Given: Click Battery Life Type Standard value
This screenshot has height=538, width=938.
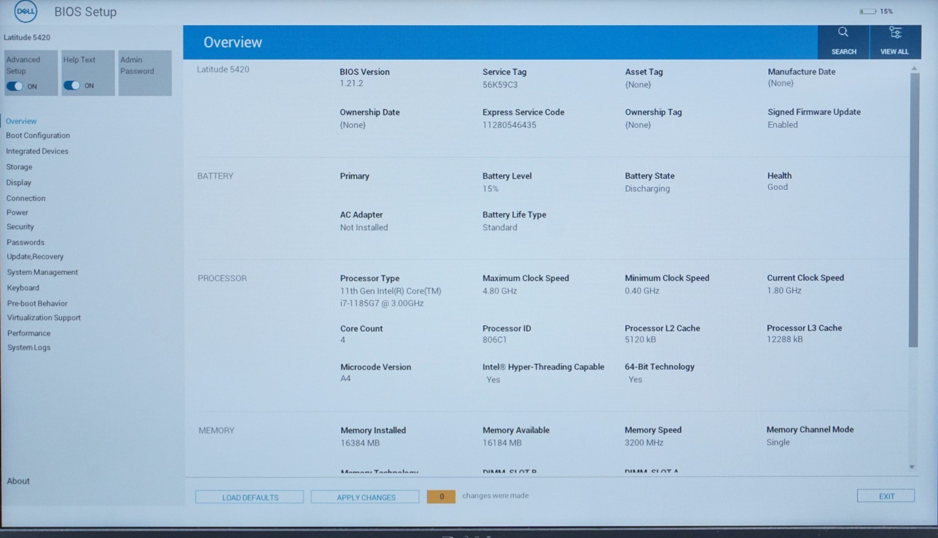Looking at the screenshot, I should coord(500,227).
